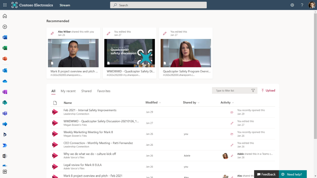Click the Create plus icon in sidebar

tap(5, 27)
